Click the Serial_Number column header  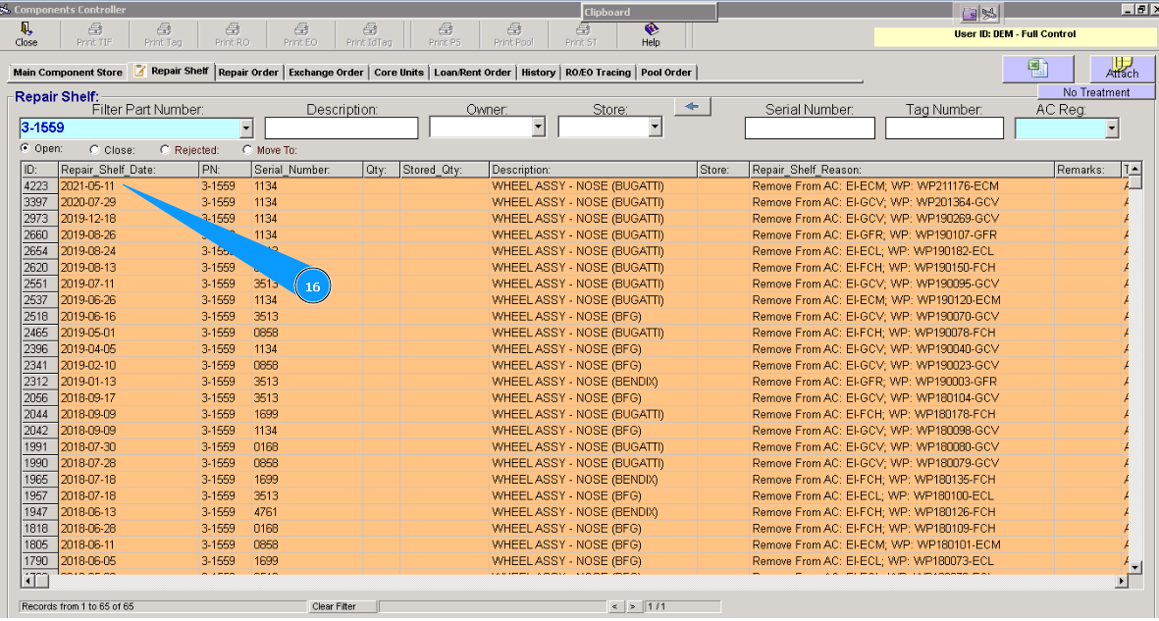(x=307, y=170)
